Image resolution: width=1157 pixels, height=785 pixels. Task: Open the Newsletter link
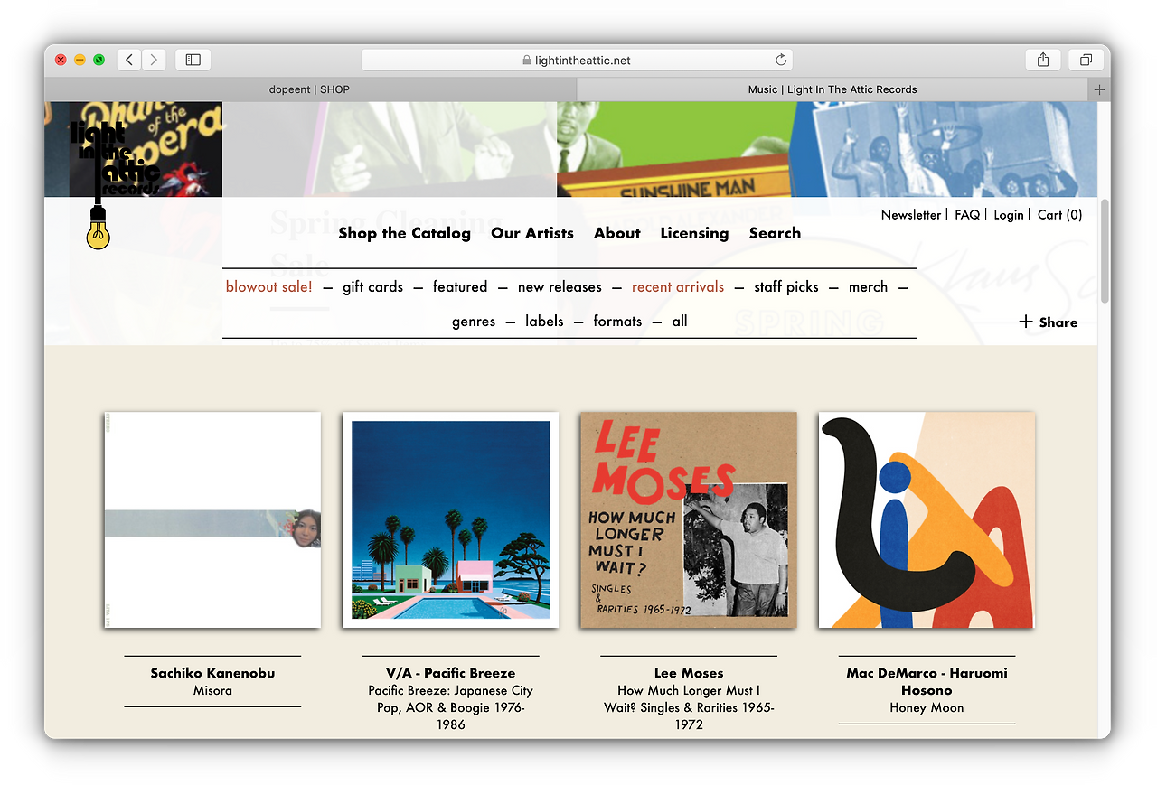click(x=911, y=215)
